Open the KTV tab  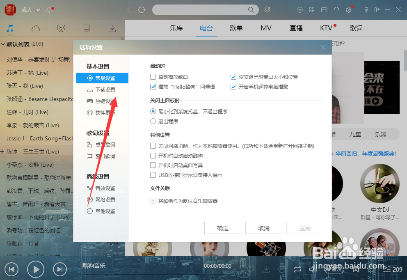click(x=326, y=28)
